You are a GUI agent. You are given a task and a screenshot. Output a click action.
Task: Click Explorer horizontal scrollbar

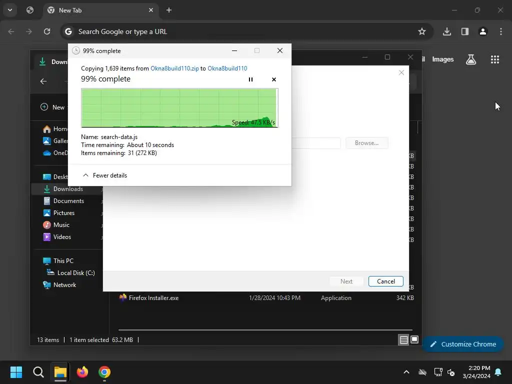(265, 330)
